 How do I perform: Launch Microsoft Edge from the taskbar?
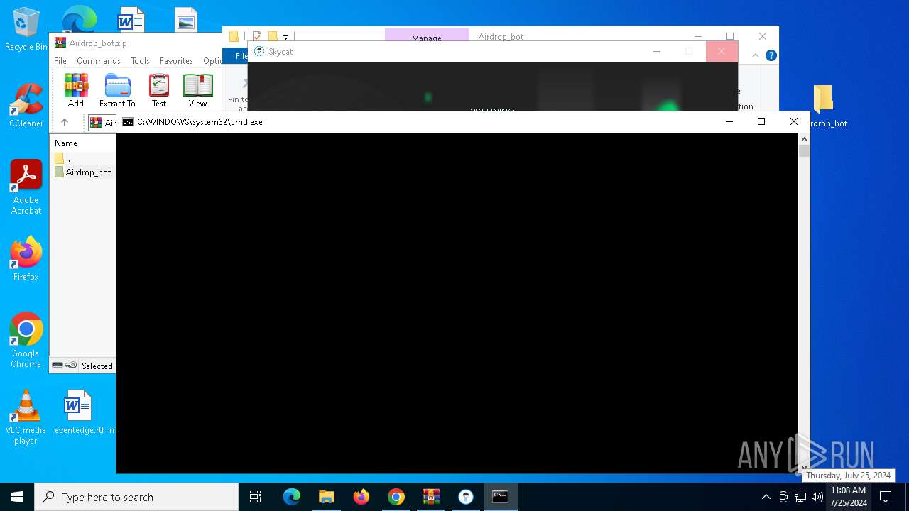click(292, 497)
